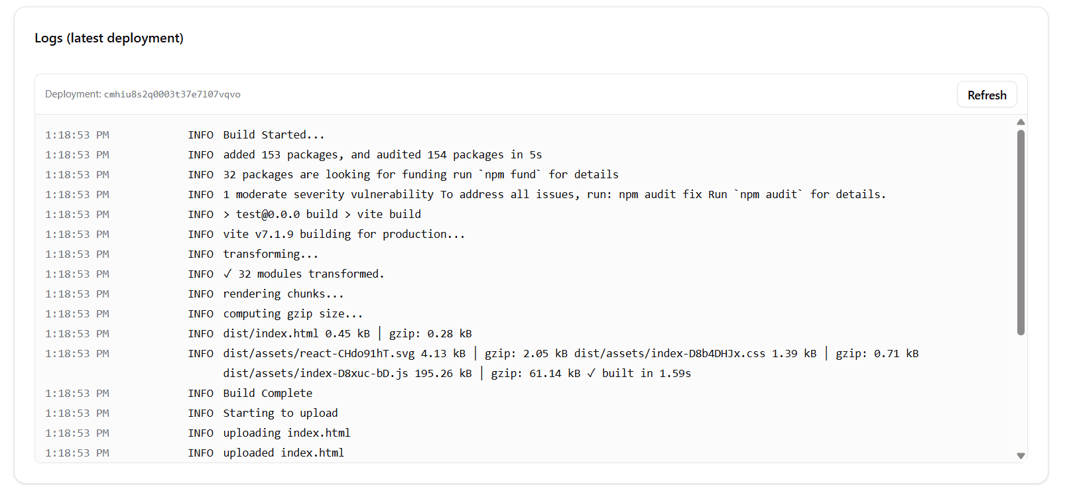This screenshot has width=1077, height=497.
Task: Select the 'Build Started...' log line
Action: [273, 135]
